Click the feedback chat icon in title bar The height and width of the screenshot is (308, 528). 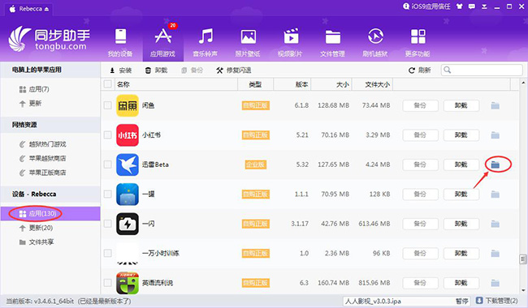click(x=472, y=6)
